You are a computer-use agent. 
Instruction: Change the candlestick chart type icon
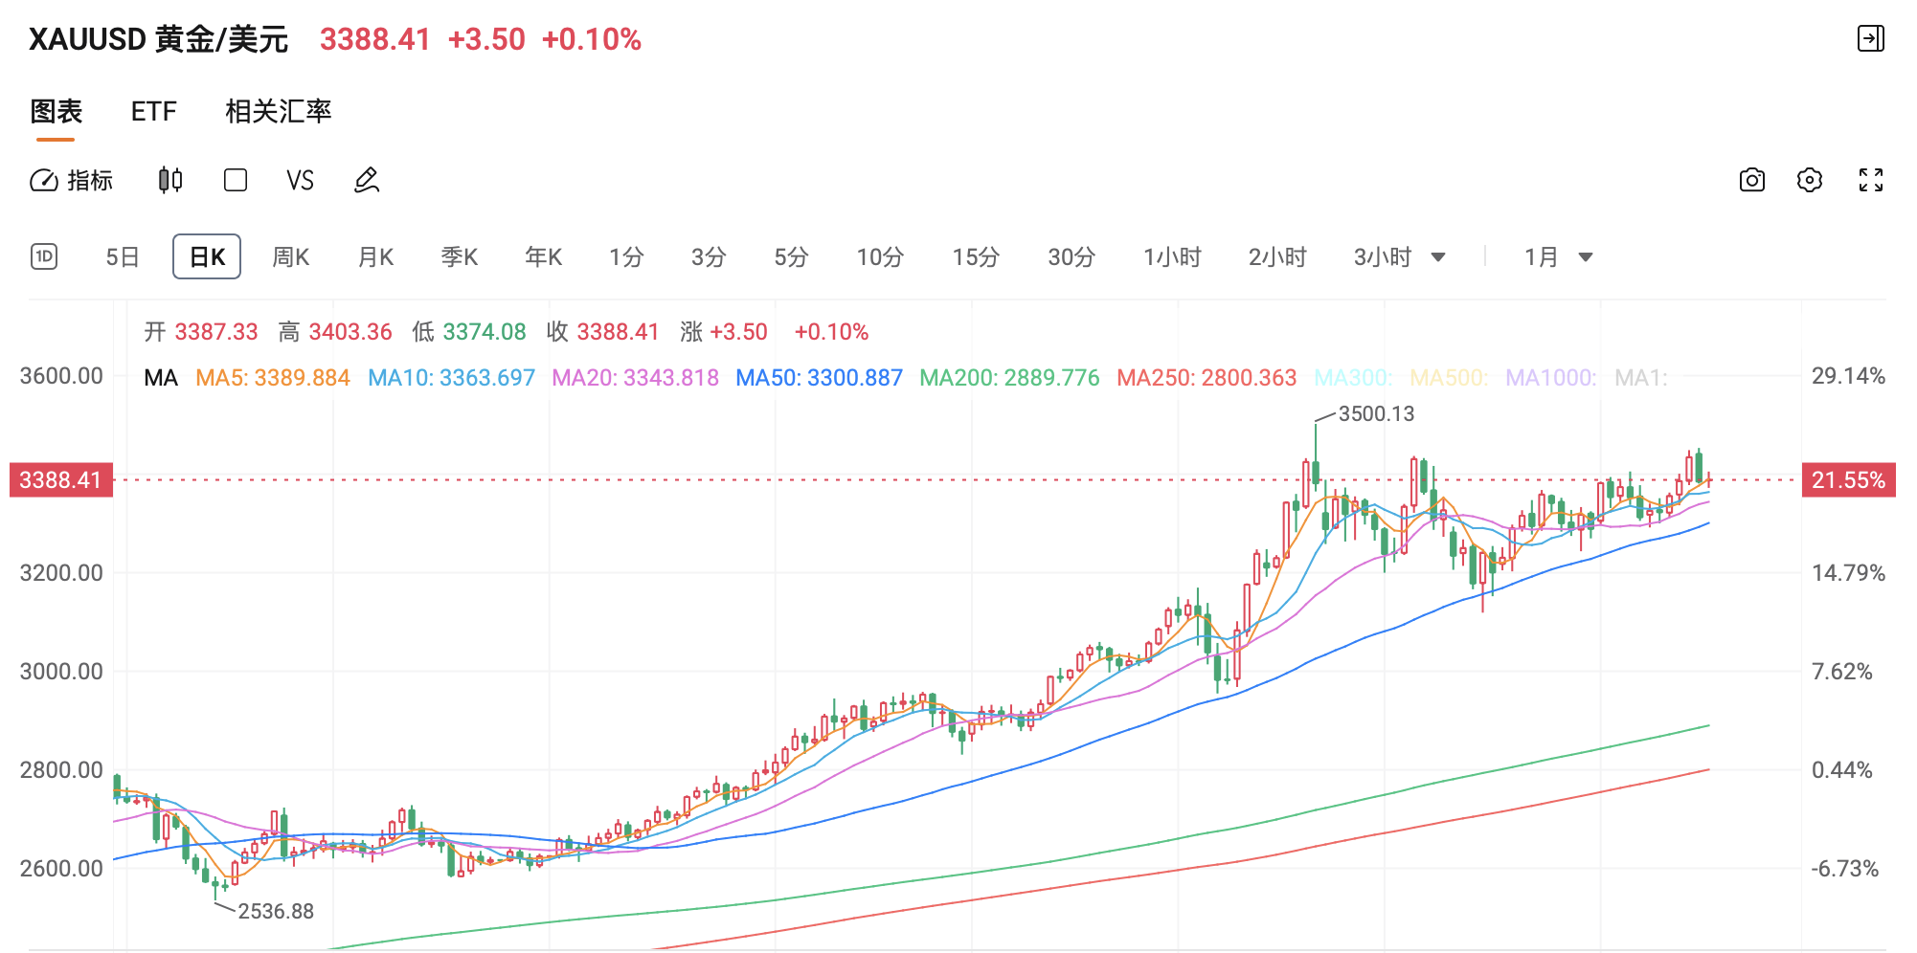[x=170, y=180]
